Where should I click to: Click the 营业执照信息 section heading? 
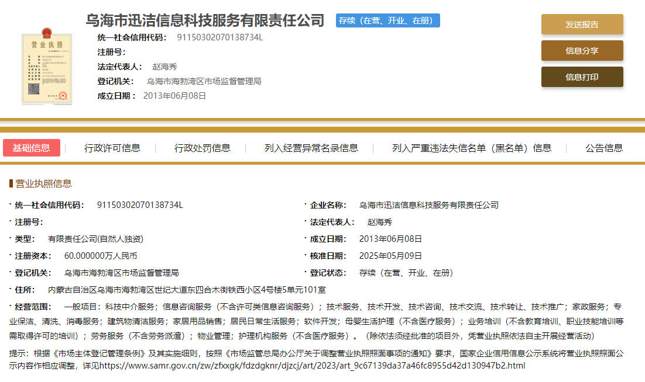click(x=43, y=183)
